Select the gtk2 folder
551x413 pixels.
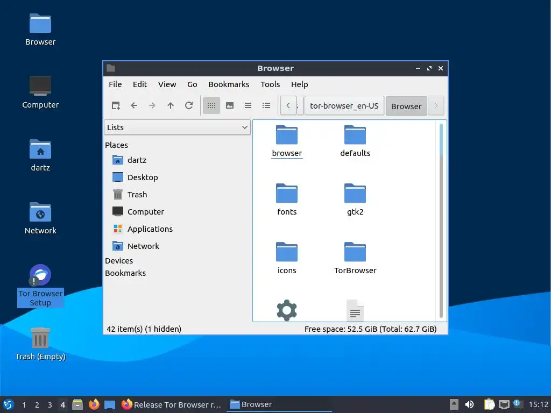355,200
